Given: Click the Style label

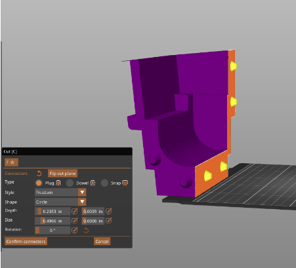Looking at the screenshot, I should (9, 193).
